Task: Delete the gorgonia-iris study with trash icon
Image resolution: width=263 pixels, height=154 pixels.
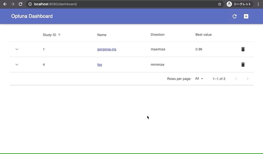Action: 243,49
